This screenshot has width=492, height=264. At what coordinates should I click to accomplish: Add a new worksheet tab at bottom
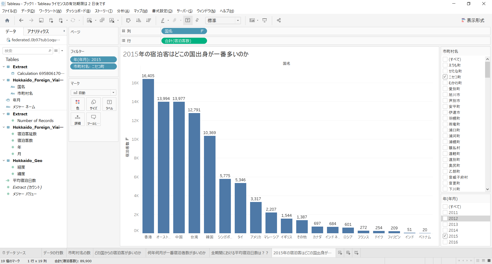pyautogui.click(x=340, y=253)
